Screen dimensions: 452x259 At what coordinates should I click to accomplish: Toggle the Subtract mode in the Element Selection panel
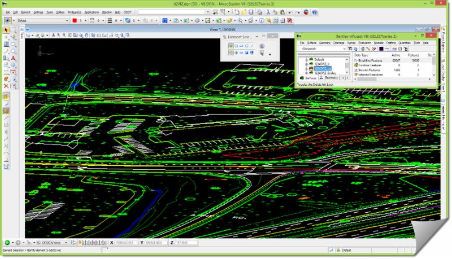[x=242, y=52]
